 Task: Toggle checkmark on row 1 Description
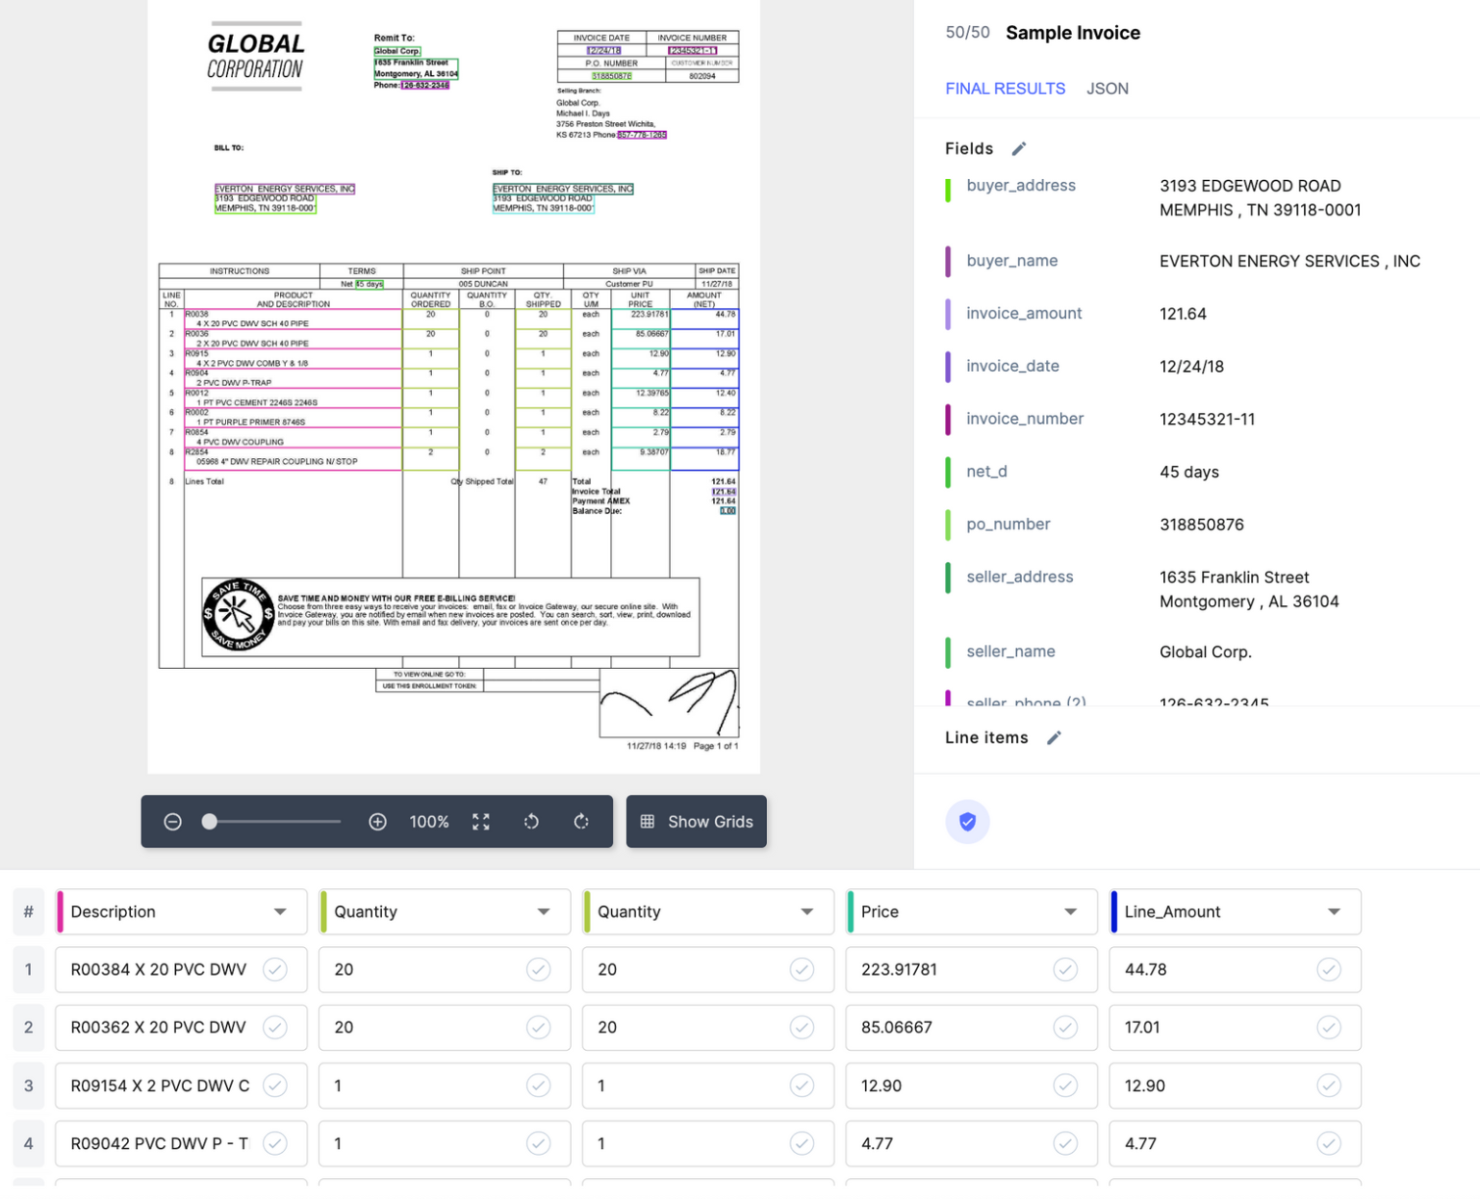click(x=275, y=969)
